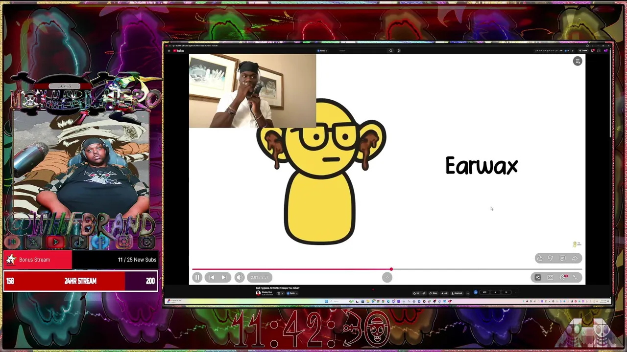Open the round list menu icon on video
The image size is (627, 352).
click(578, 61)
